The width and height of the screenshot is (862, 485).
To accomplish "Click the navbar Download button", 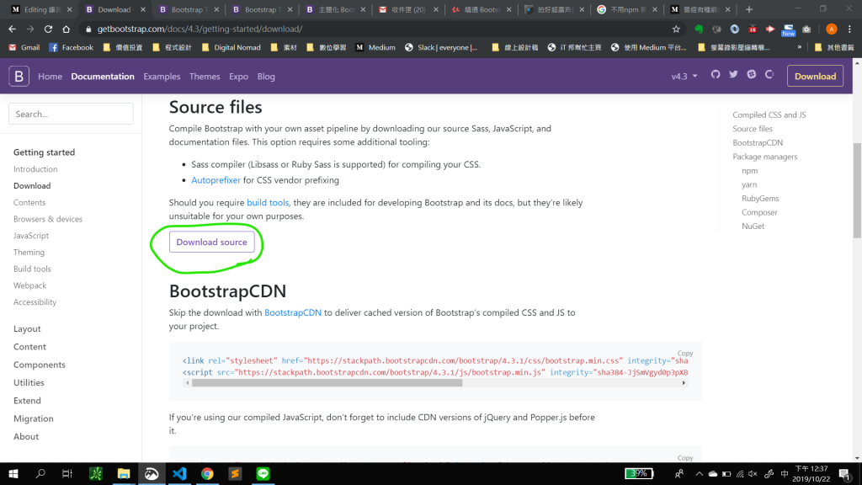I will click(x=815, y=77).
